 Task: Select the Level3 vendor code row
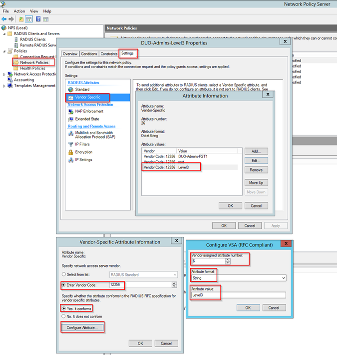tap(190, 167)
